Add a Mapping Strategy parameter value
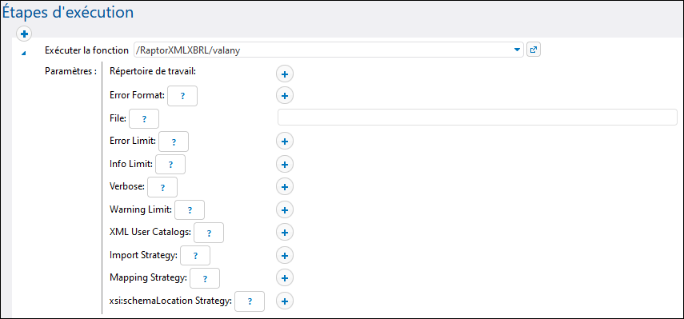Viewport: 684px width, 319px height. 285,278
